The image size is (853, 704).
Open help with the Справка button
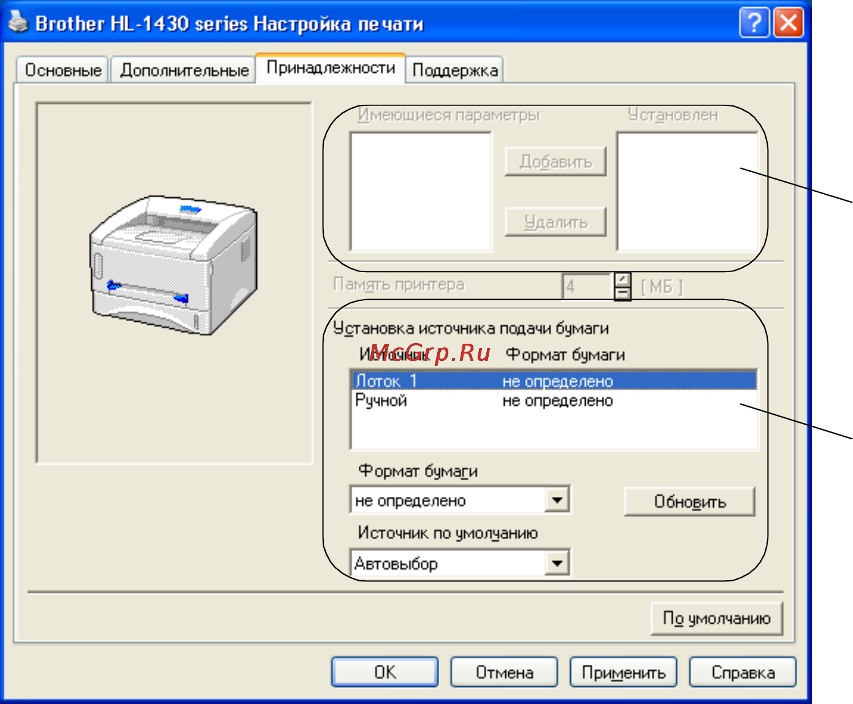coord(743,672)
